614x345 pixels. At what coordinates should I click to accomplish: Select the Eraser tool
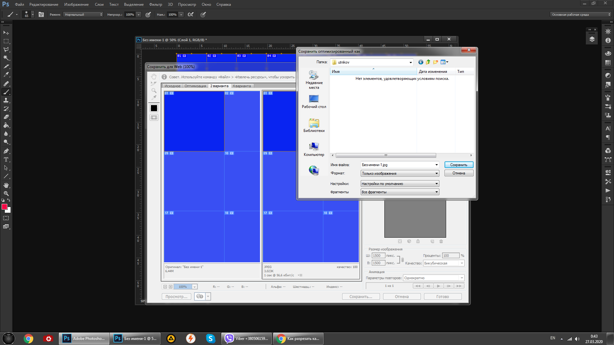(x=6, y=117)
